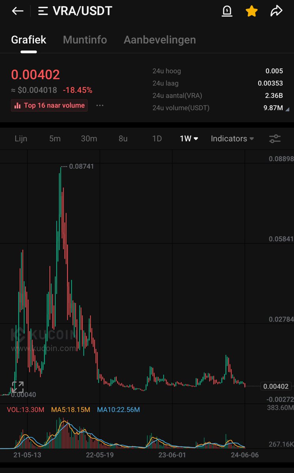Tap the 24-06-06 date axis label
The height and width of the screenshot is (473, 294).
tap(245, 455)
